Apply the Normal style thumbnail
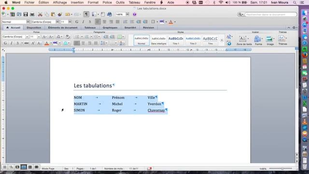The height and width of the screenshot is (174, 309). 141,40
